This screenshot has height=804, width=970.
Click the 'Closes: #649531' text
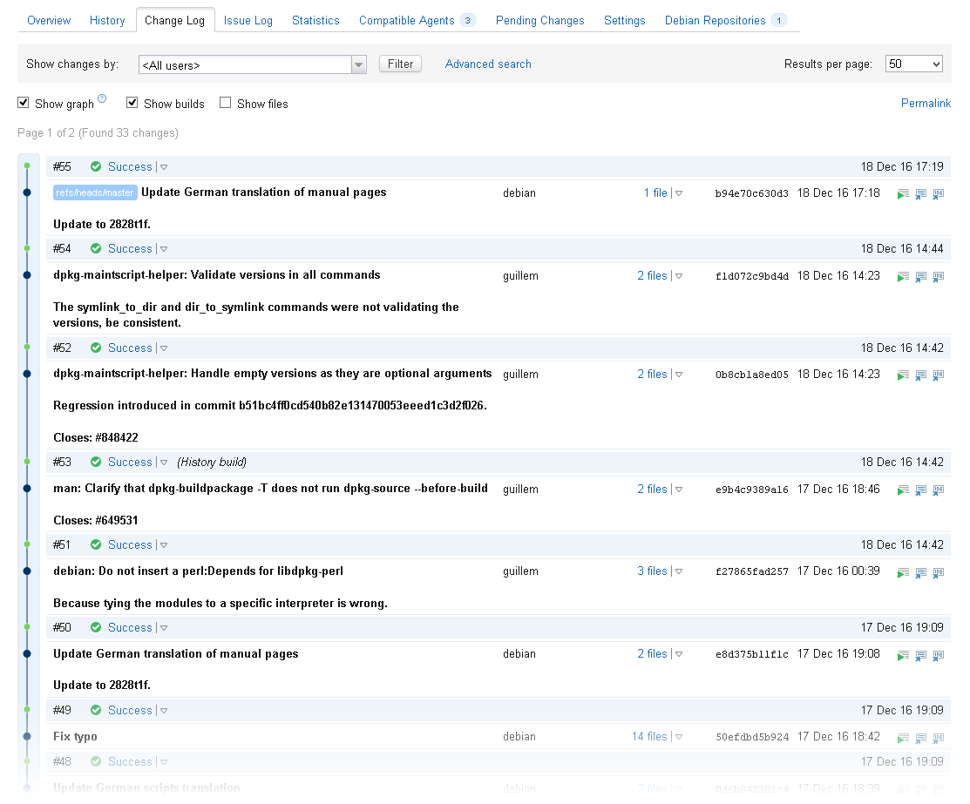[96, 521]
